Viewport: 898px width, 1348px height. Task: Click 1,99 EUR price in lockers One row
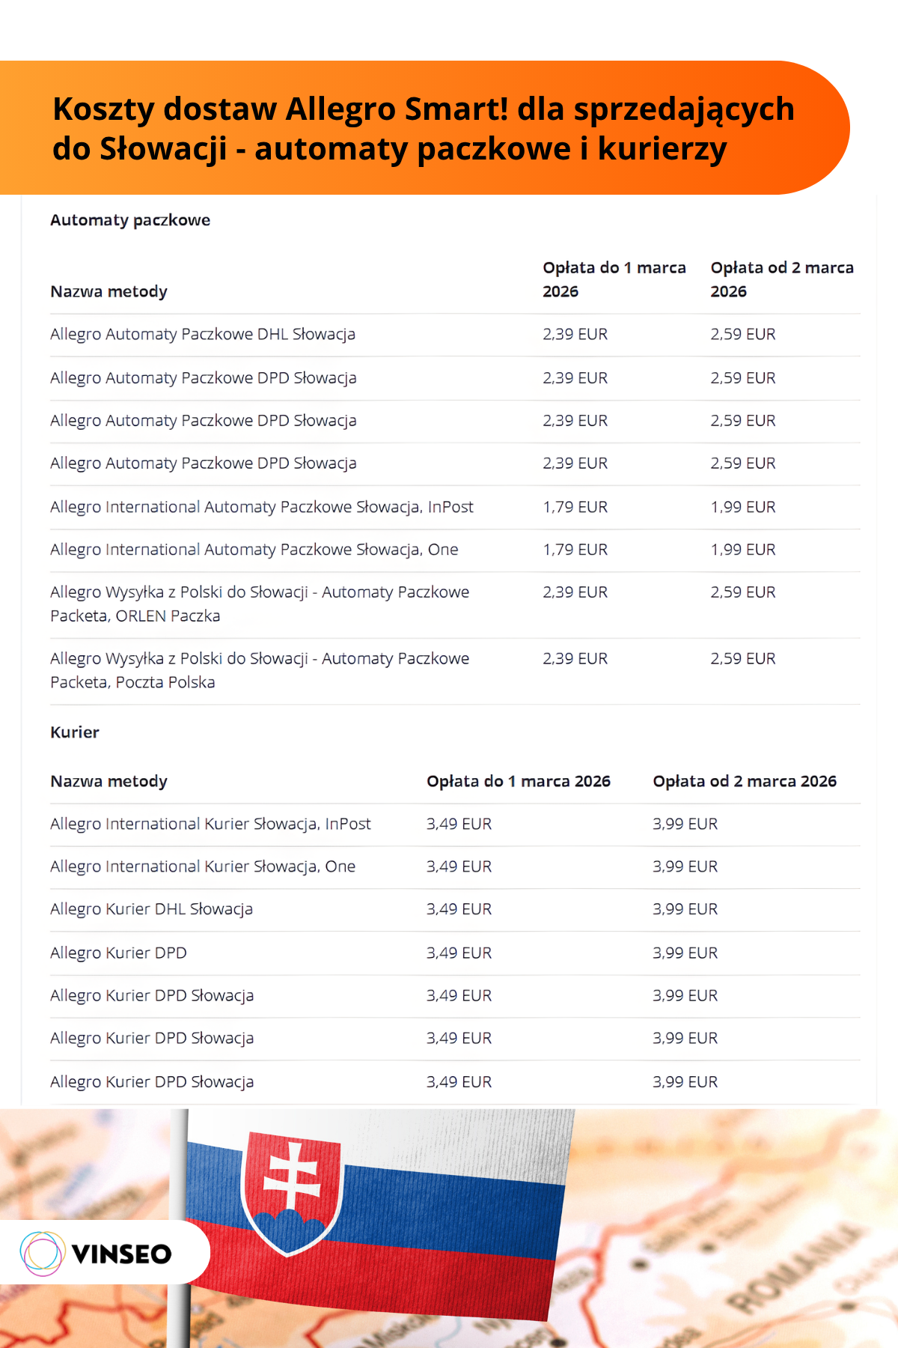pyautogui.click(x=742, y=550)
